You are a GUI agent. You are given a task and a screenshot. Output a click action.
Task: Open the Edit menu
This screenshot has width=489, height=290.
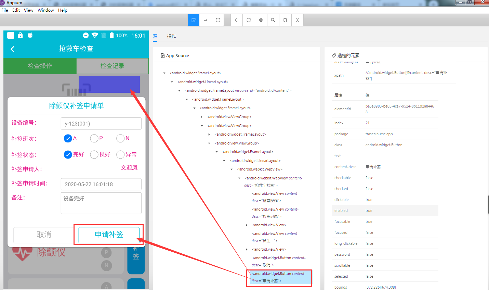point(16,10)
